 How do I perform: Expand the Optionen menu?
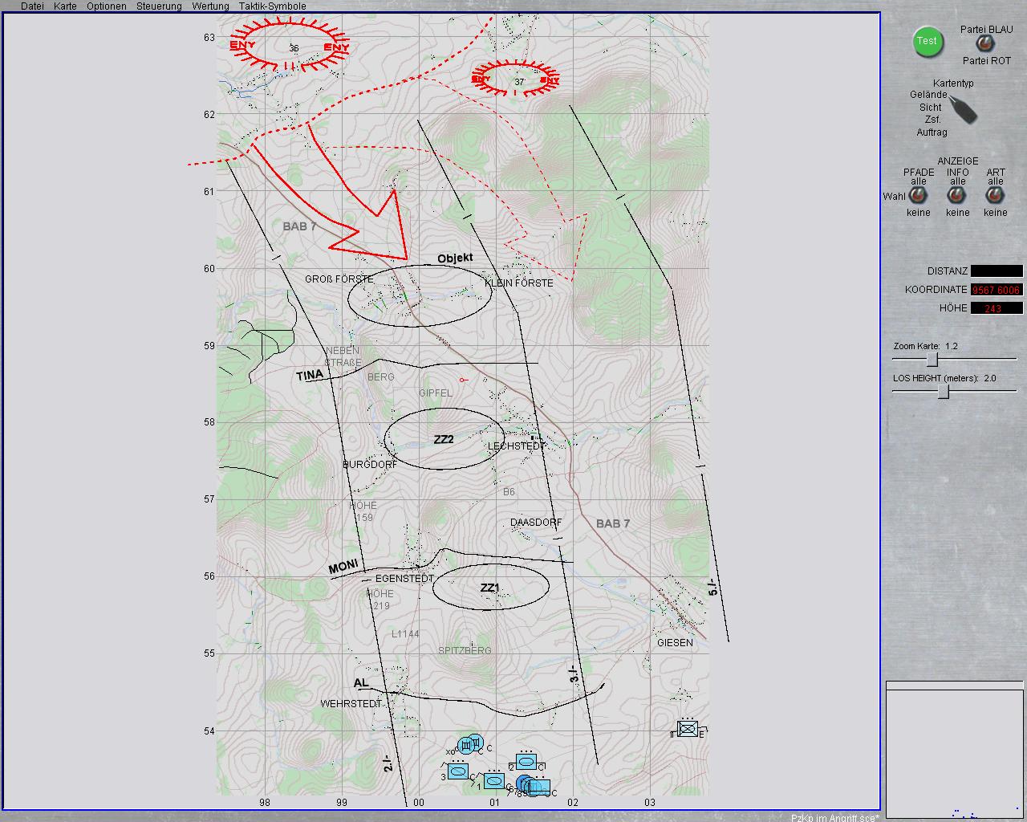(107, 6)
